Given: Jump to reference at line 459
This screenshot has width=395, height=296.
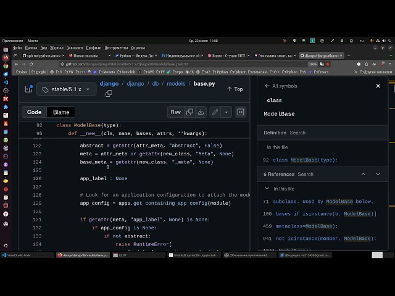Looking at the screenshot, I should (x=300, y=226).
